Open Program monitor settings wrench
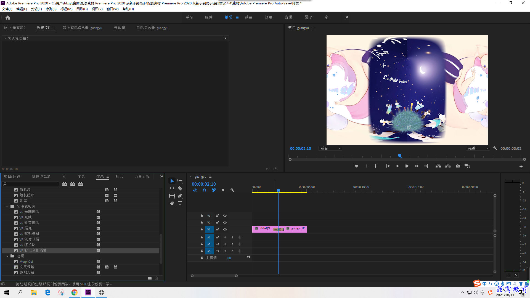The image size is (530, 298). 495,148
